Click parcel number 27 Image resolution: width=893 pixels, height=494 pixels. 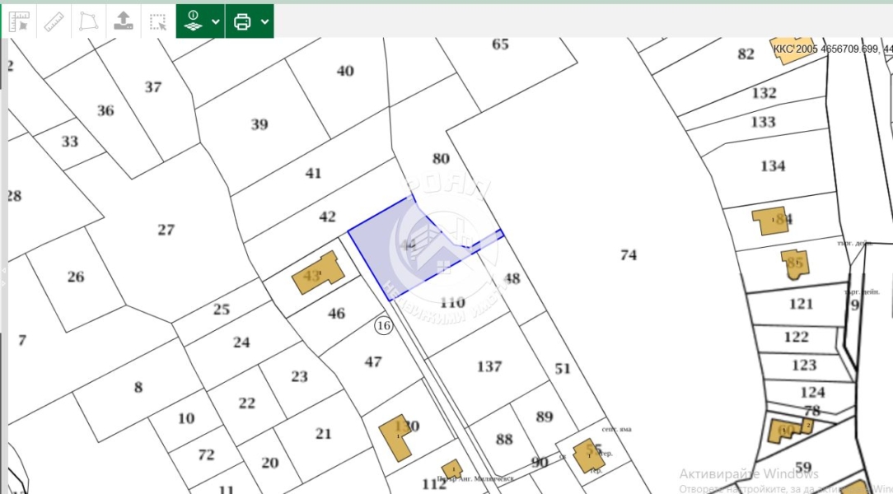click(x=166, y=230)
